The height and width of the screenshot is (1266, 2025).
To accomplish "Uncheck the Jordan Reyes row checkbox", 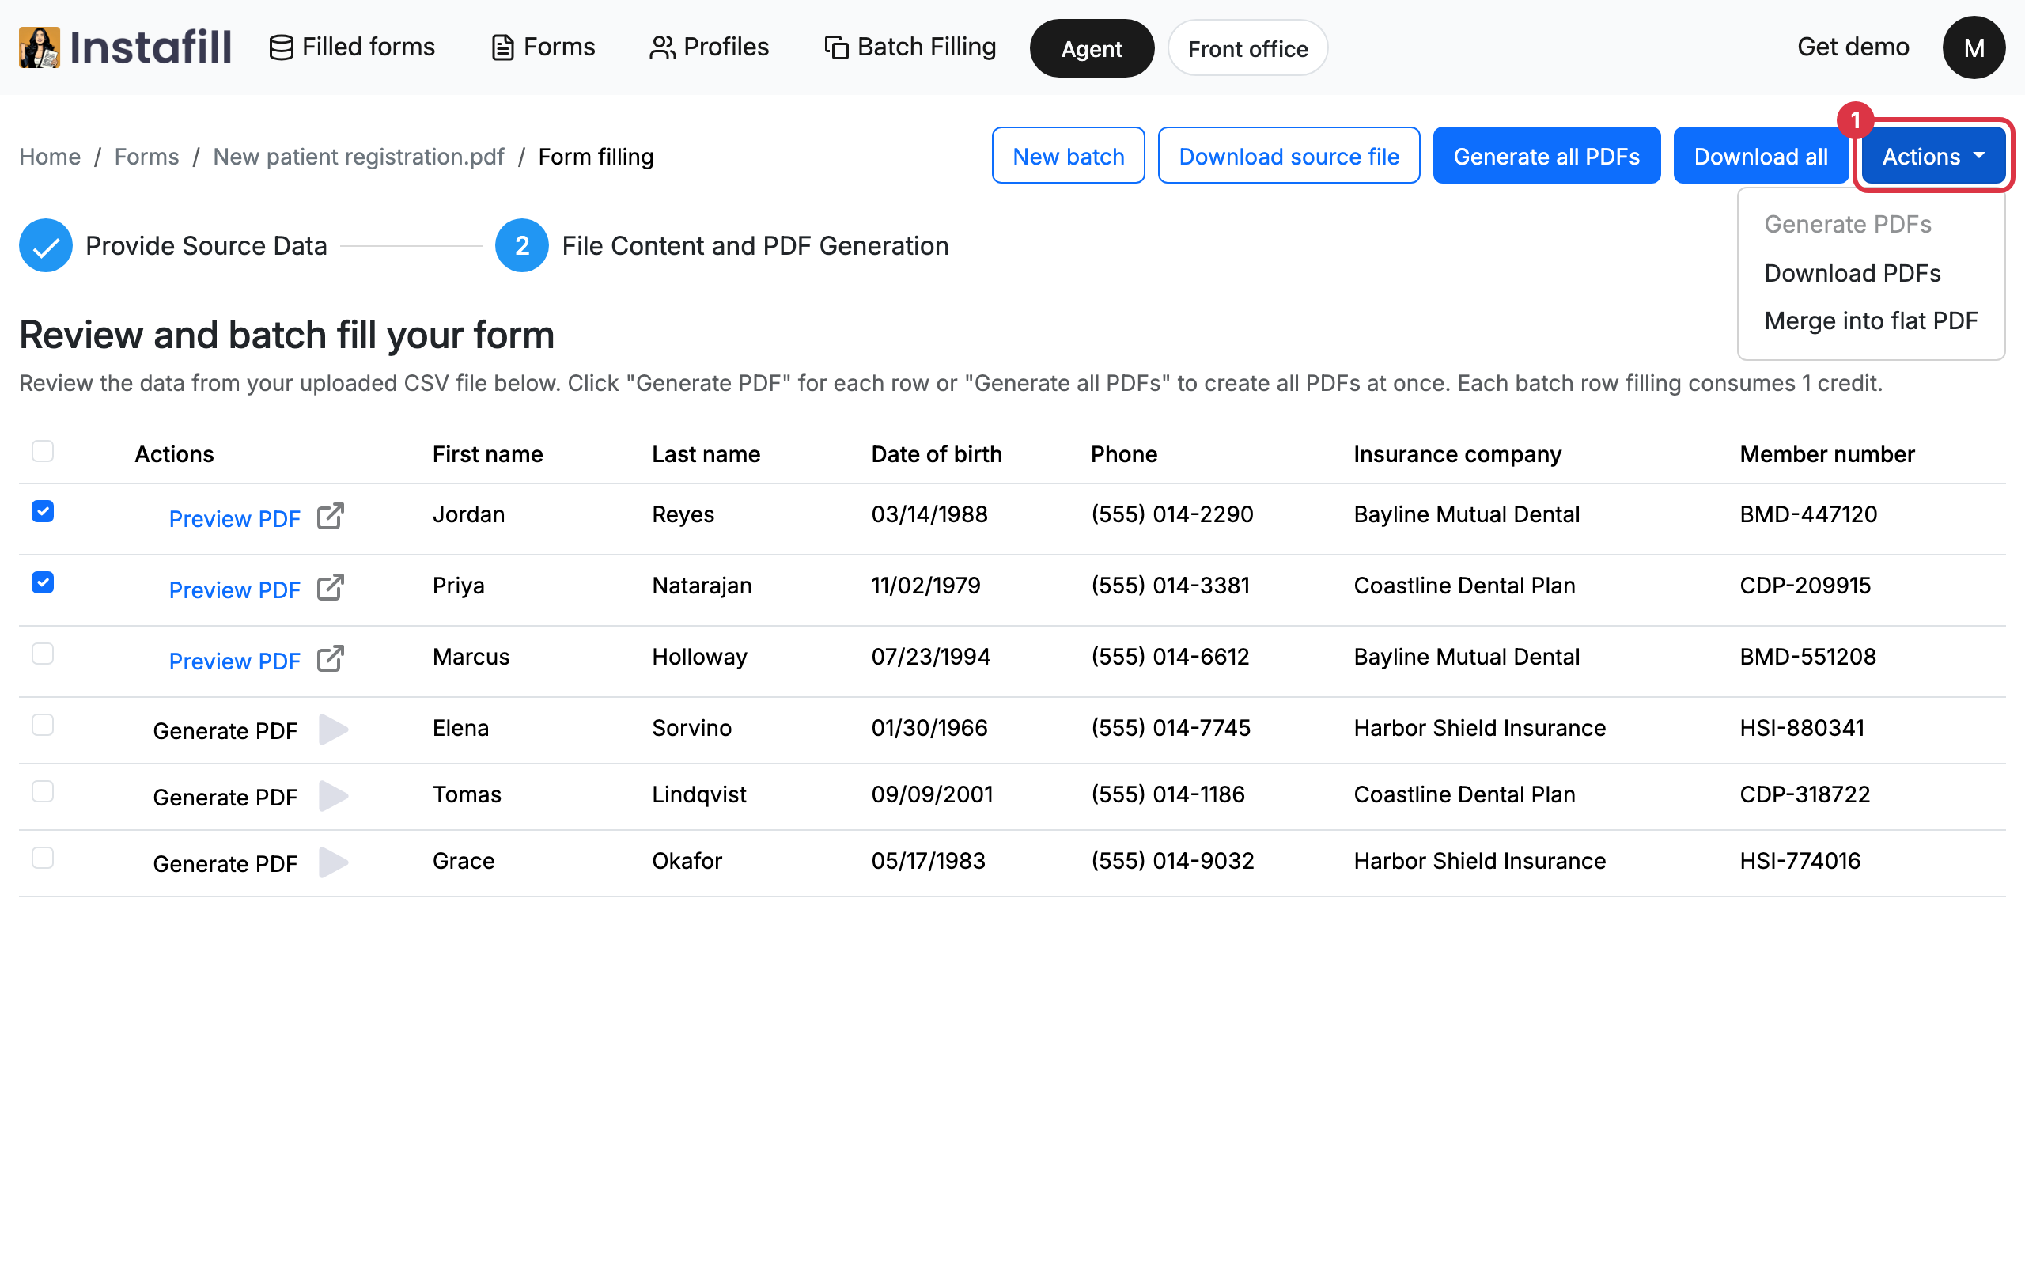I will pos(43,511).
